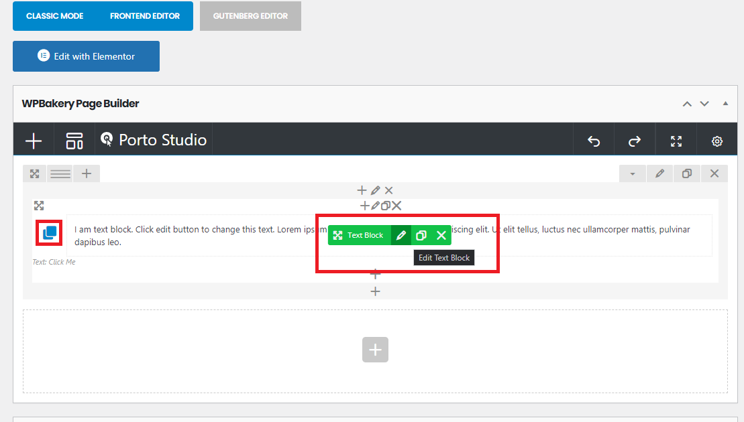Click the row drag handle icon
The height and width of the screenshot is (422, 744).
coord(35,173)
